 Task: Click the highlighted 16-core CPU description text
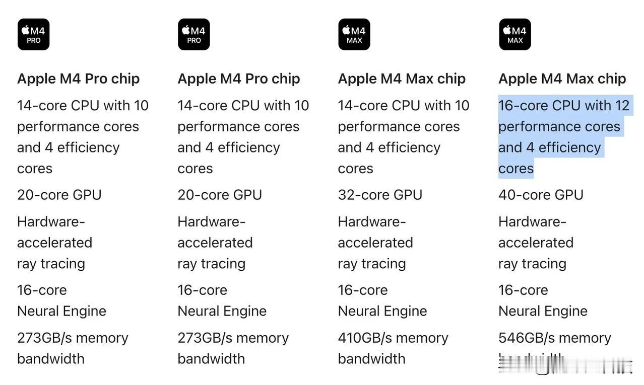[563, 136]
